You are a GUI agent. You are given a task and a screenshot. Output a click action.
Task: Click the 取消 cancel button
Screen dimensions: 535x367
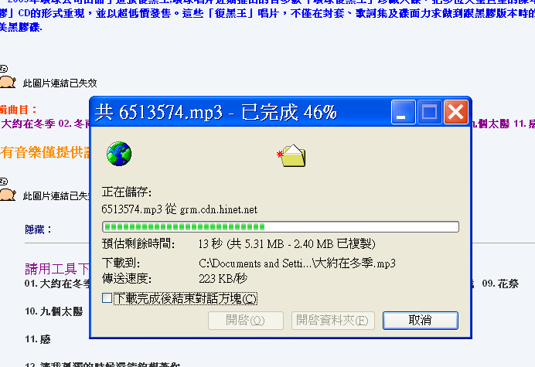[421, 321]
